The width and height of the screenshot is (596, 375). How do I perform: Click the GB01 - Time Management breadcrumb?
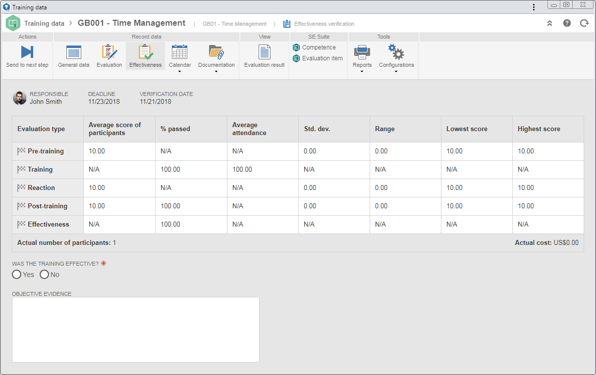(x=234, y=24)
